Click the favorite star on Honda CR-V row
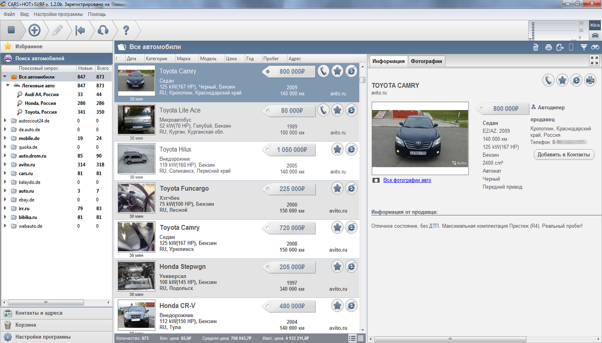Viewport: 602px width, 343px height. (337, 305)
